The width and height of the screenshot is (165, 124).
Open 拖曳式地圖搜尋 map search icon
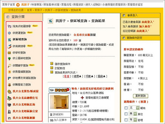(10, 26)
